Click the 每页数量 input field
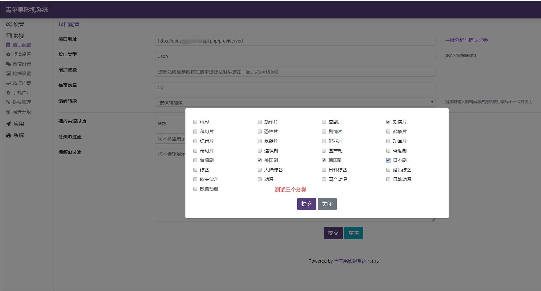 (x=295, y=87)
